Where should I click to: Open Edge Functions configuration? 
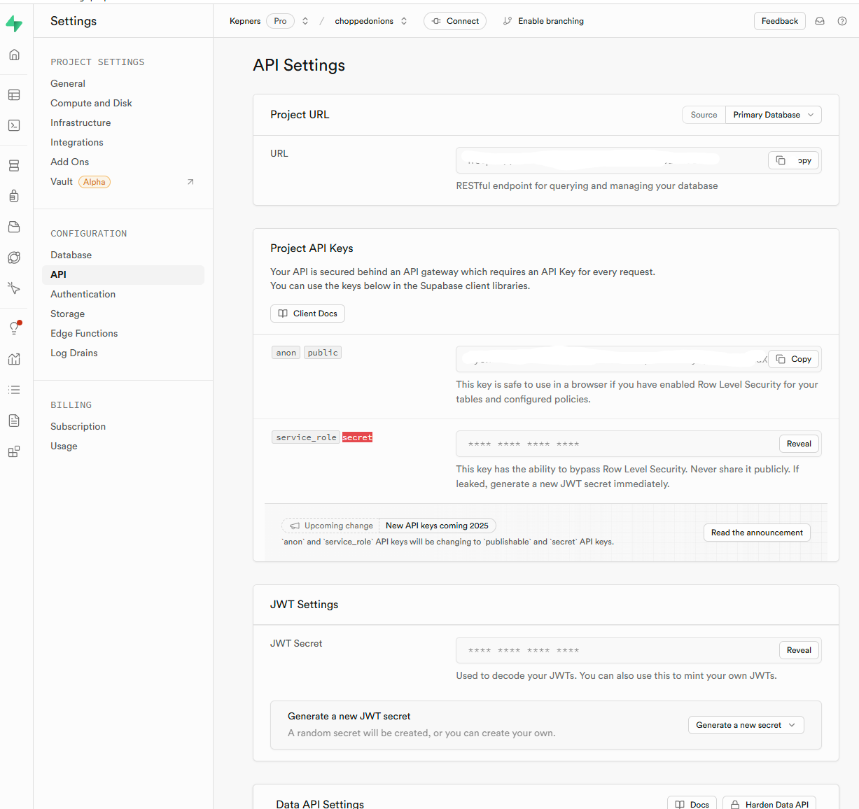click(x=84, y=333)
